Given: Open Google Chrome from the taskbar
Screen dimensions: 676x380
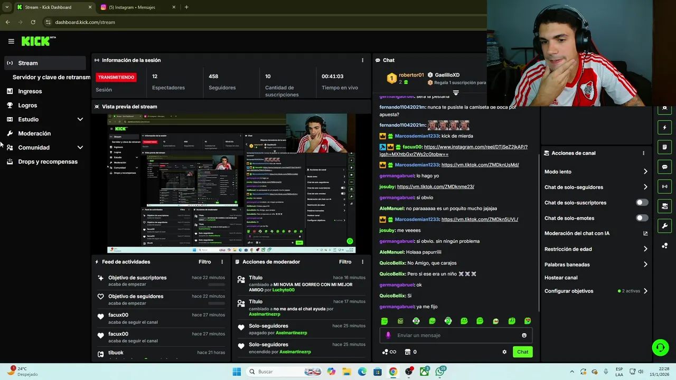Looking at the screenshot, I should click(x=393, y=372).
